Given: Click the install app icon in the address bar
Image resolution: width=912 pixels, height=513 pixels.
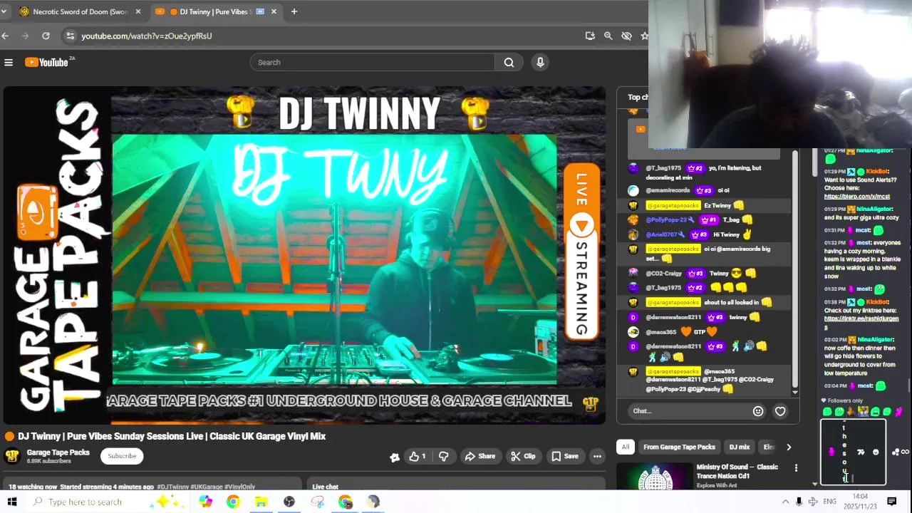Looking at the screenshot, I should pos(590,36).
